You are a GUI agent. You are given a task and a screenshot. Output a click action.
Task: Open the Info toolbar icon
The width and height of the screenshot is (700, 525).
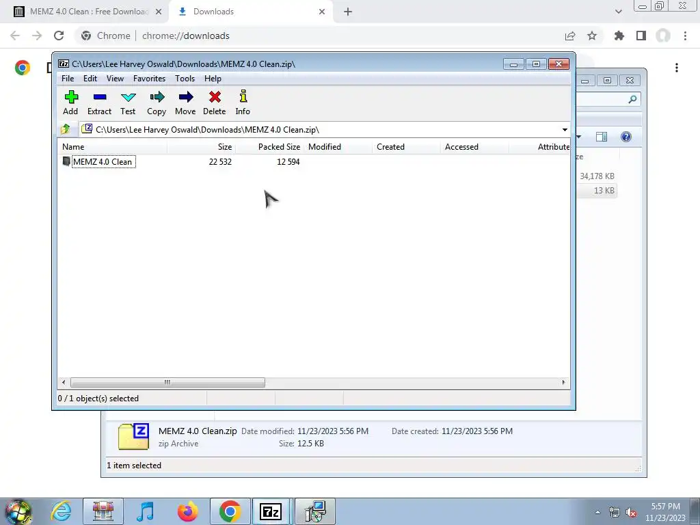tap(243, 103)
